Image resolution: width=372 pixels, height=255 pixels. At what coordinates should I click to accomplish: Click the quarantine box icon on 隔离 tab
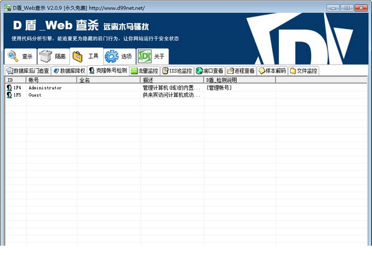click(x=45, y=56)
